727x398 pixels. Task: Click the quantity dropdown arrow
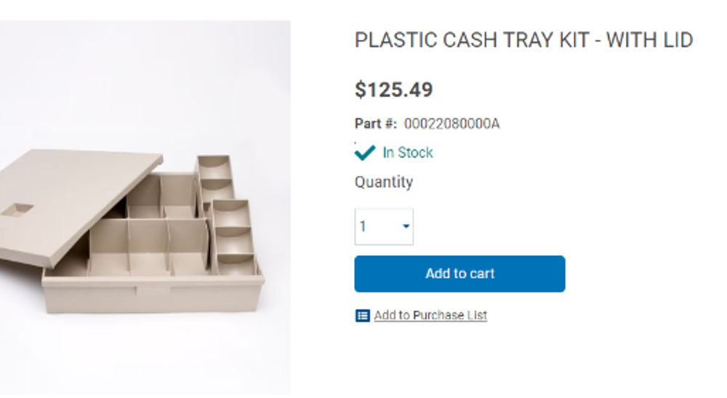tap(406, 227)
